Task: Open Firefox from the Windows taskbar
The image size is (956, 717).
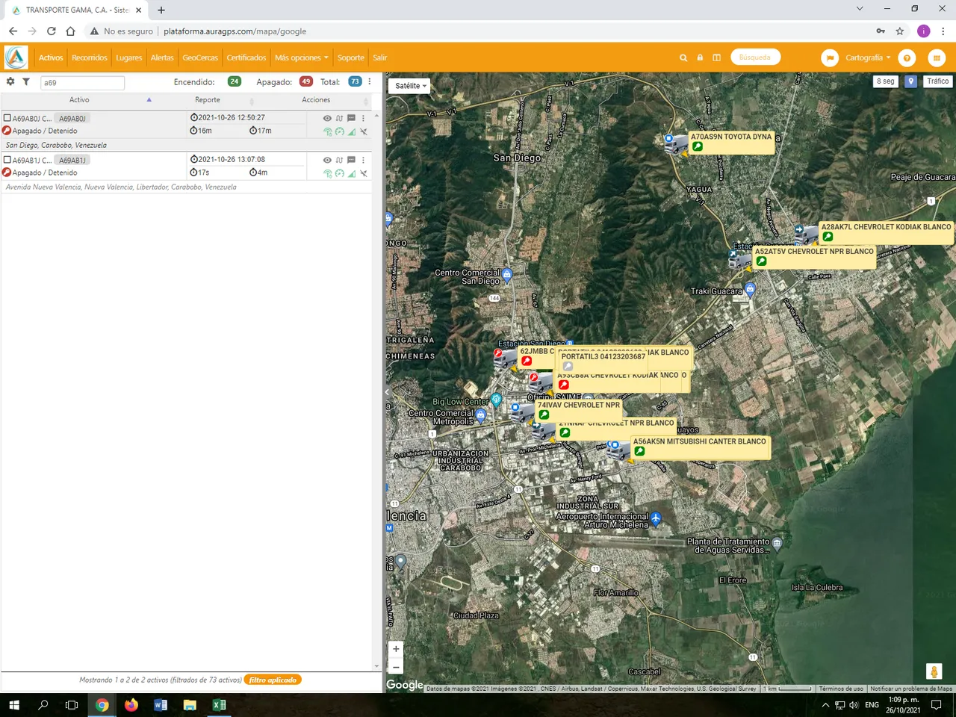Action: coord(131,704)
